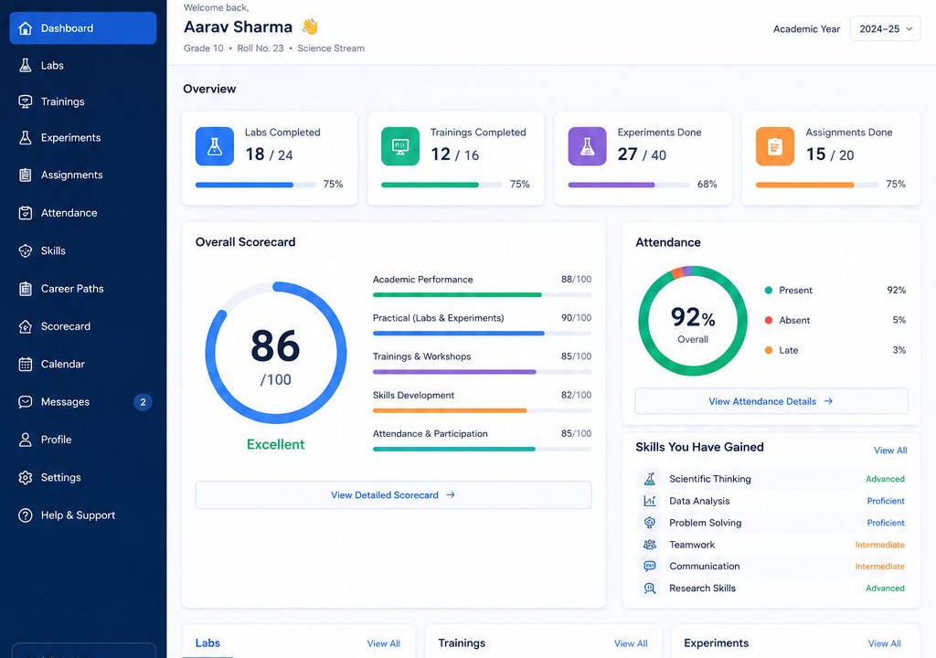Click the Teamwork people icon
Screen dimensions: 936x658
point(650,545)
